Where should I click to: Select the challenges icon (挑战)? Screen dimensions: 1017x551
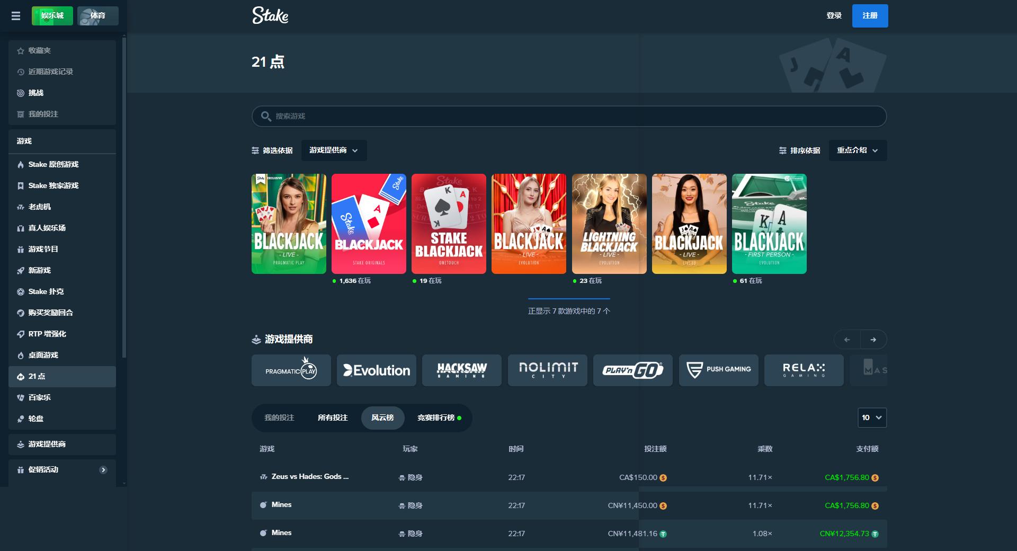(x=21, y=93)
